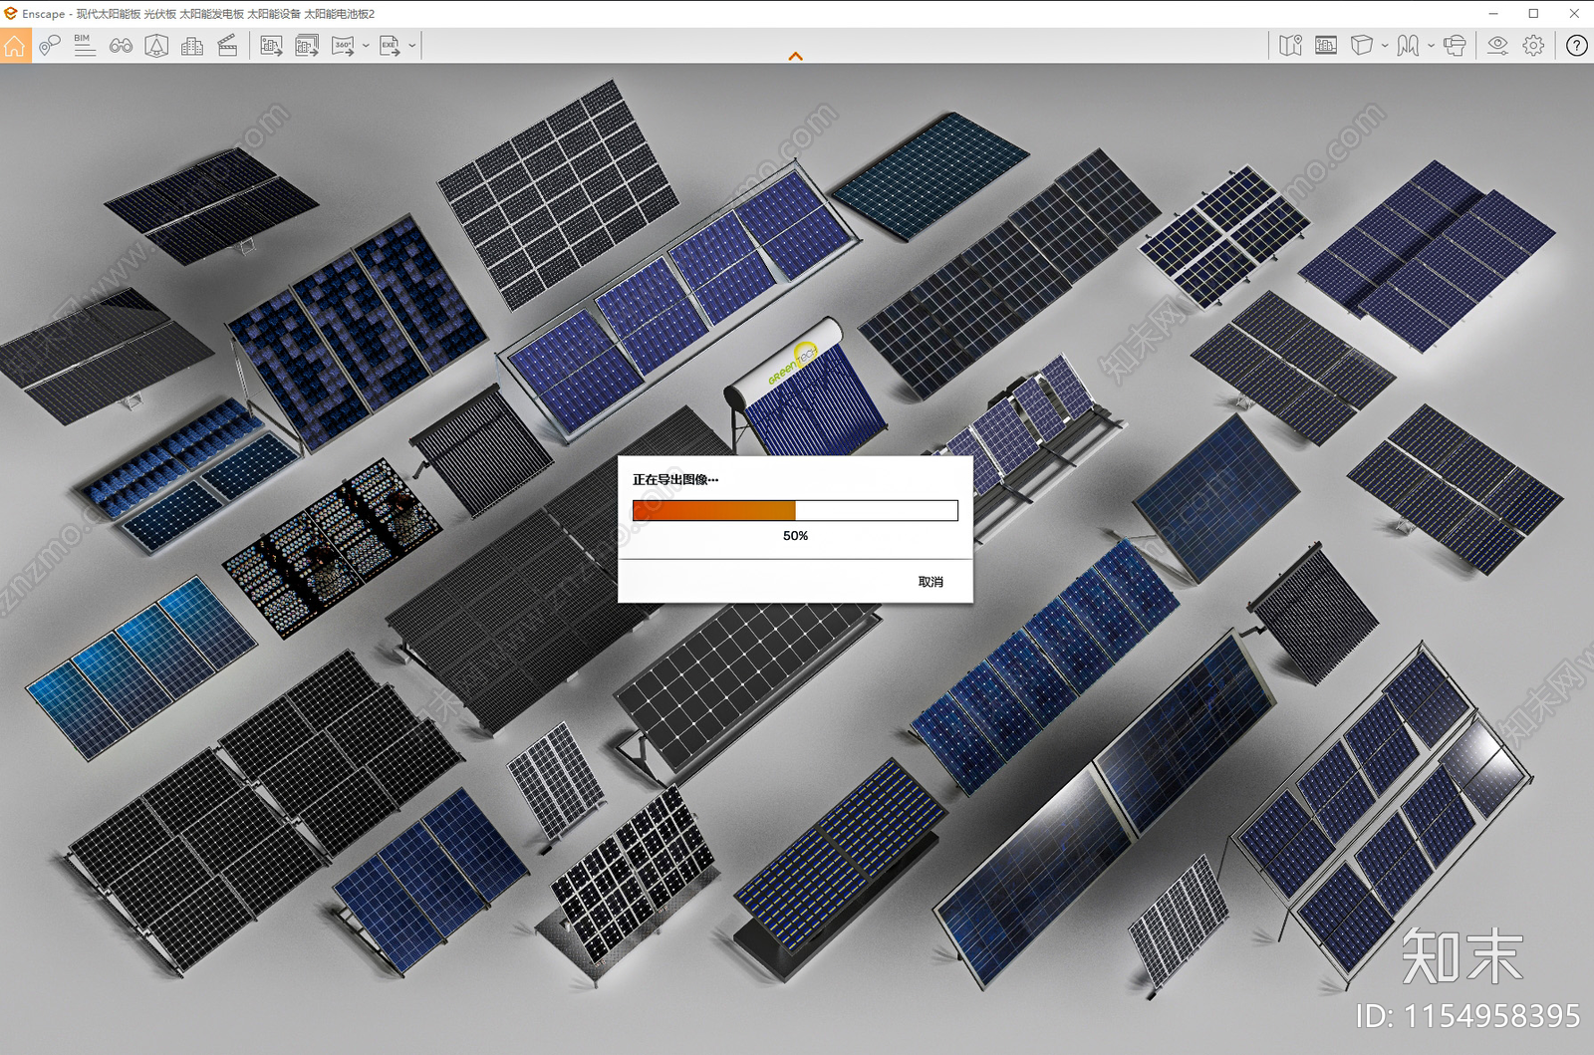Click the EXE standalone export icon
1594x1055 pixels.
[390, 46]
